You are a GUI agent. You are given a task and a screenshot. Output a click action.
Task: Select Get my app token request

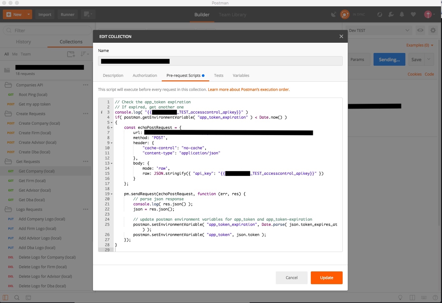coord(34,104)
